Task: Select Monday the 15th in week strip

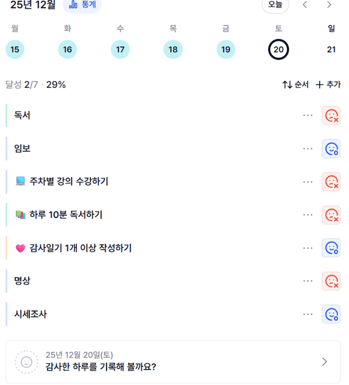Action: coord(15,49)
